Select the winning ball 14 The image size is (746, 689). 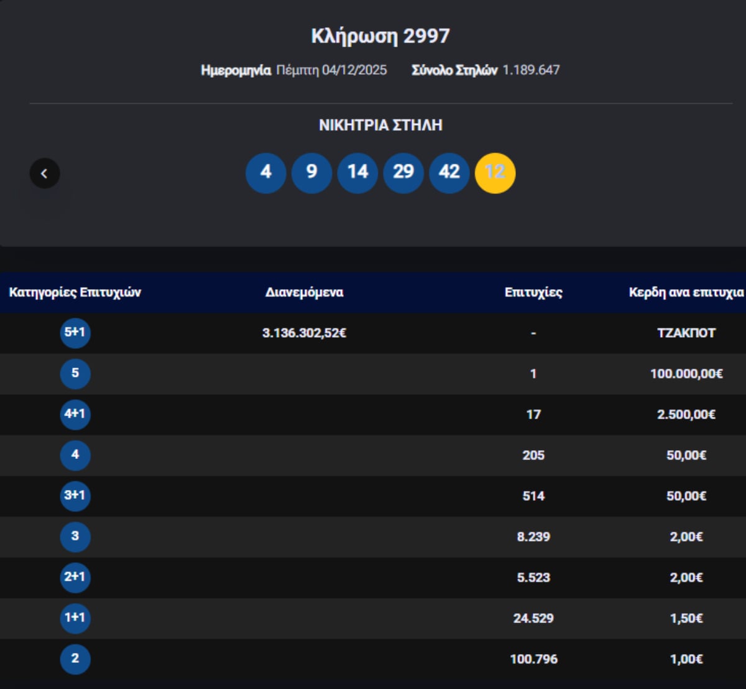pyautogui.click(x=357, y=172)
